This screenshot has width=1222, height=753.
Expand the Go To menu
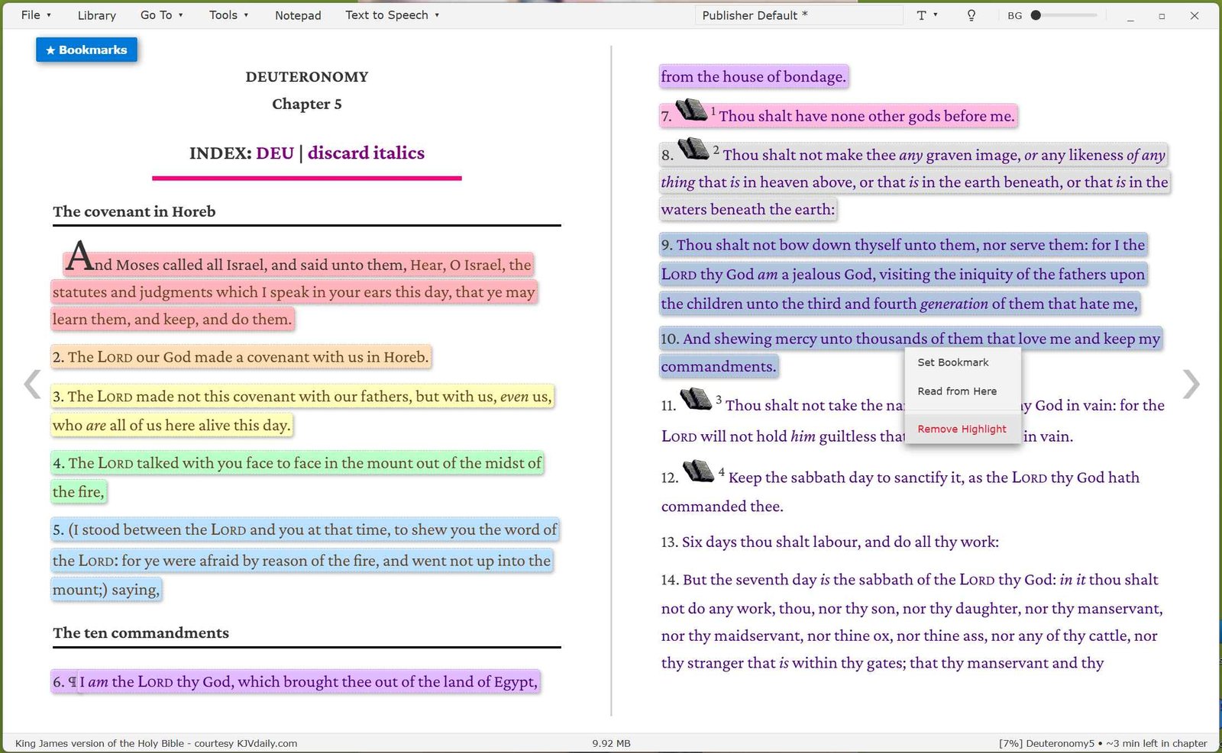click(x=162, y=14)
